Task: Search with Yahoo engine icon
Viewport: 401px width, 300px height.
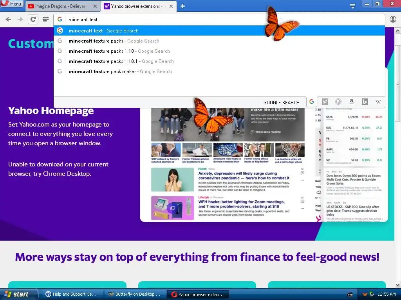Action: 325,102
